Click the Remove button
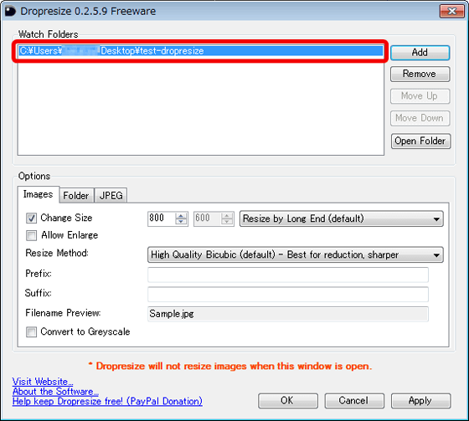The width and height of the screenshot is (469, 421). point(420,74)
